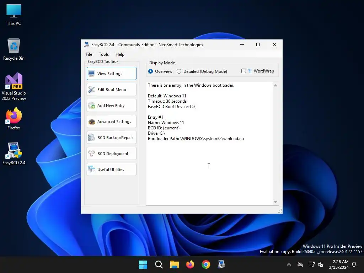Select Detailed (Debug Mode) radio button
364x273 pixels.
click(x=202, y=71)
